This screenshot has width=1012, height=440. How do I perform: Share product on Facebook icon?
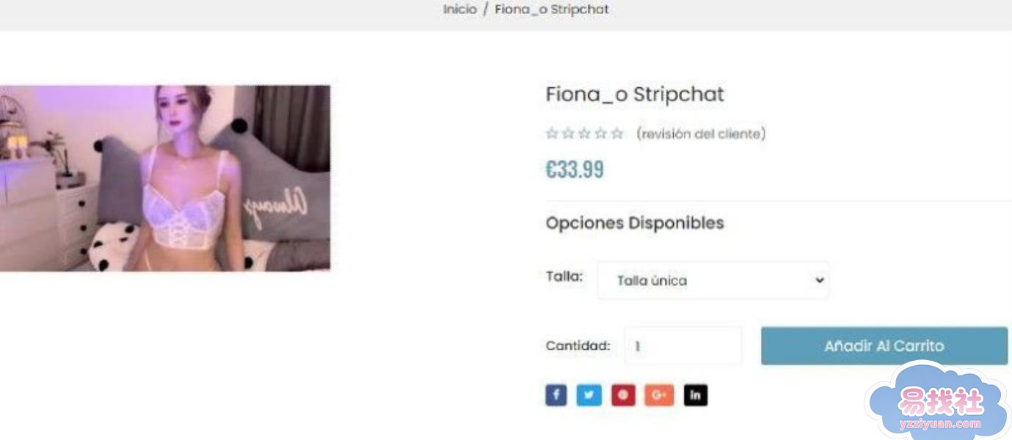[x=556, y=395]
